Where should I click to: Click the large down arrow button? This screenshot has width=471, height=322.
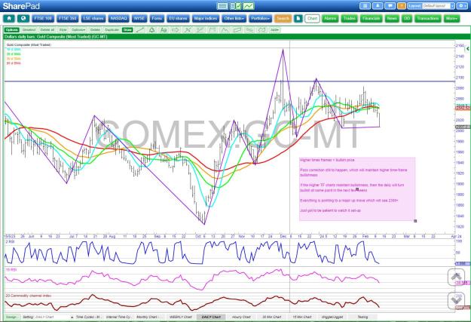[x=456, y=300]
